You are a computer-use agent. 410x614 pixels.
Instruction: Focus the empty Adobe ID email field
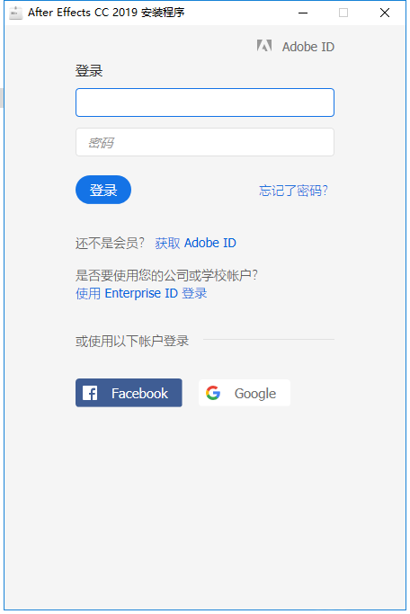pos(205,102)
